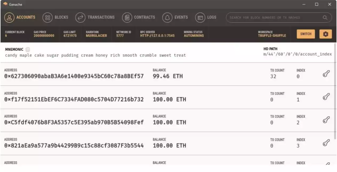The width and height of the screenshot is (337, 172).
Task: Open the Contracts tab
Action: (x=139, y=18)
